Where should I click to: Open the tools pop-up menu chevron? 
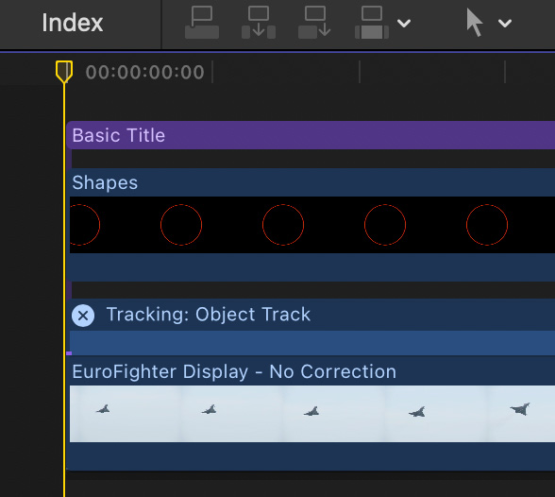[x=505, y=24]
